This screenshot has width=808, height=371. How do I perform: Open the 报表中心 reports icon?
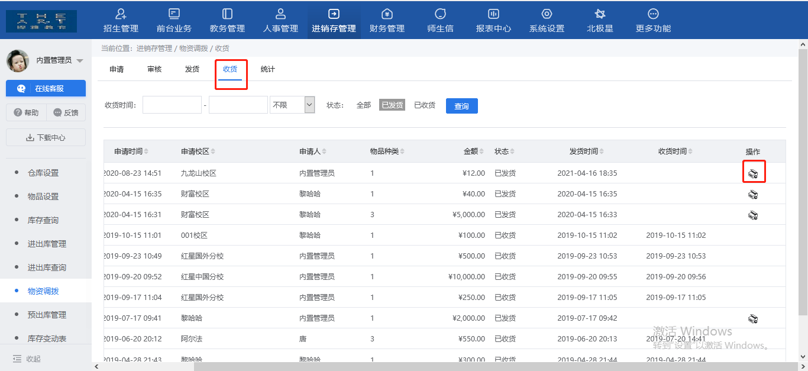493,14
